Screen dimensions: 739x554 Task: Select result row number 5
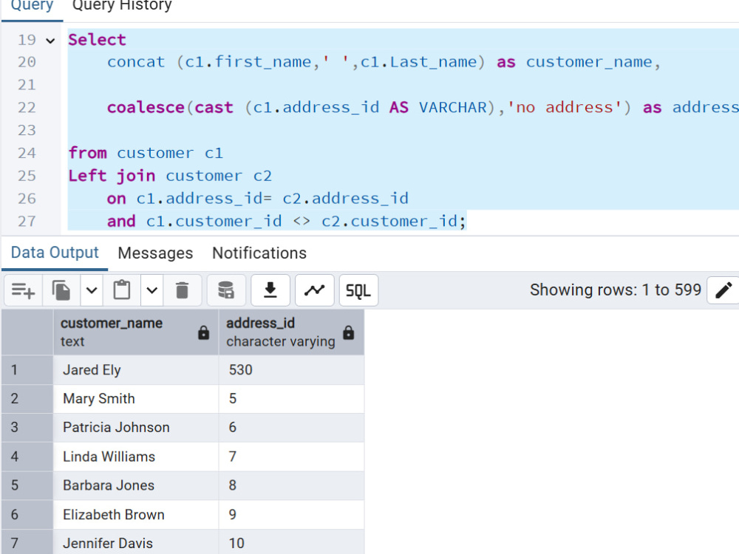tap(27, 486)
